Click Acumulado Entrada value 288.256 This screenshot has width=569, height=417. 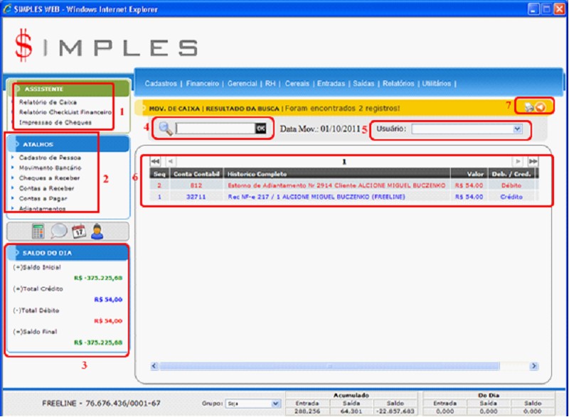click(307, 411)
